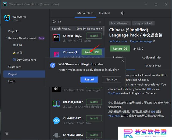Select SSH under Remote Development
This screenshot has height=140, width=172.
(x=19, y=45)
